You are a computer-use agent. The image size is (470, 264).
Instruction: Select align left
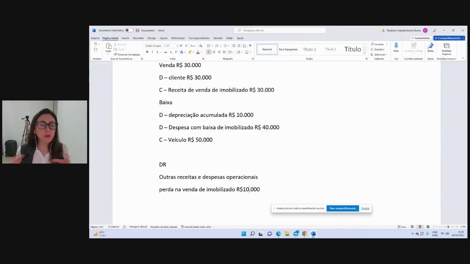[209, 52]
